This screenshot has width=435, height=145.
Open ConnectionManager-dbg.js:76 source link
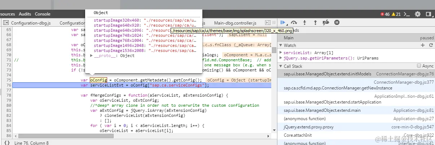click(405, 74)
